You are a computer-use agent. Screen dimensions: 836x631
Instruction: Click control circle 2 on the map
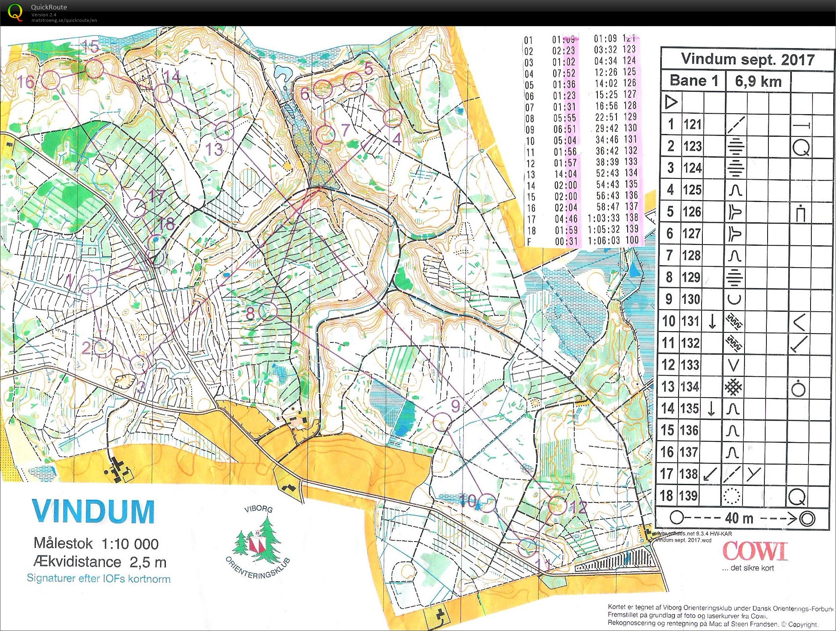[x=103, y=348]
